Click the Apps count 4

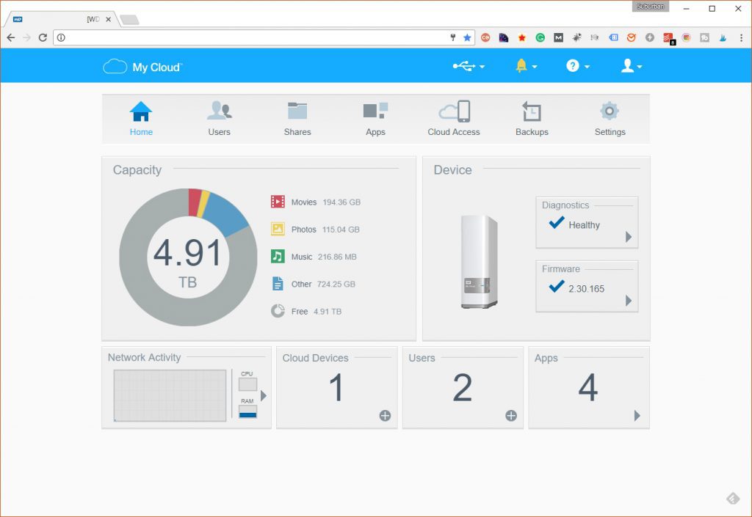(x=588, y=388)
